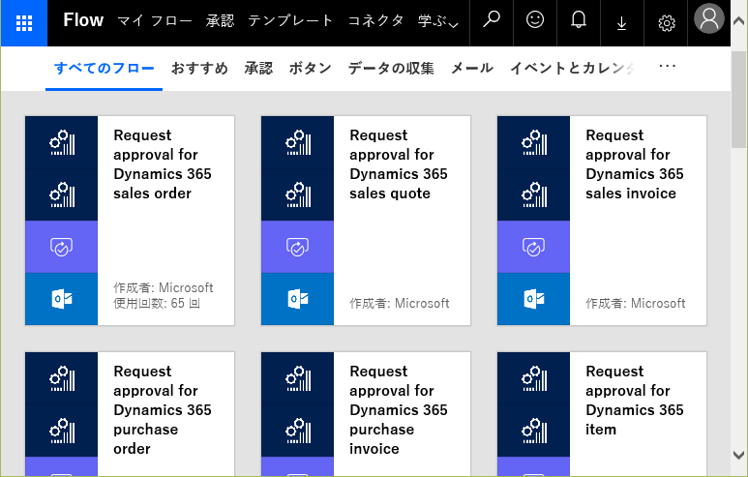
Task: Click top Dynamics 365 icon on item card
Action: (x=534, y=378)
